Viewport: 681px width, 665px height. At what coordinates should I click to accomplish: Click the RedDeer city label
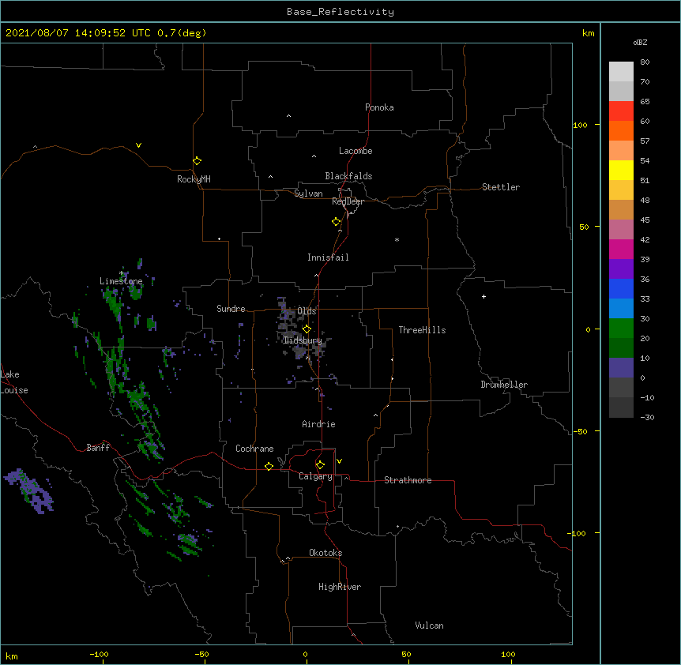(x=348, y=201)
